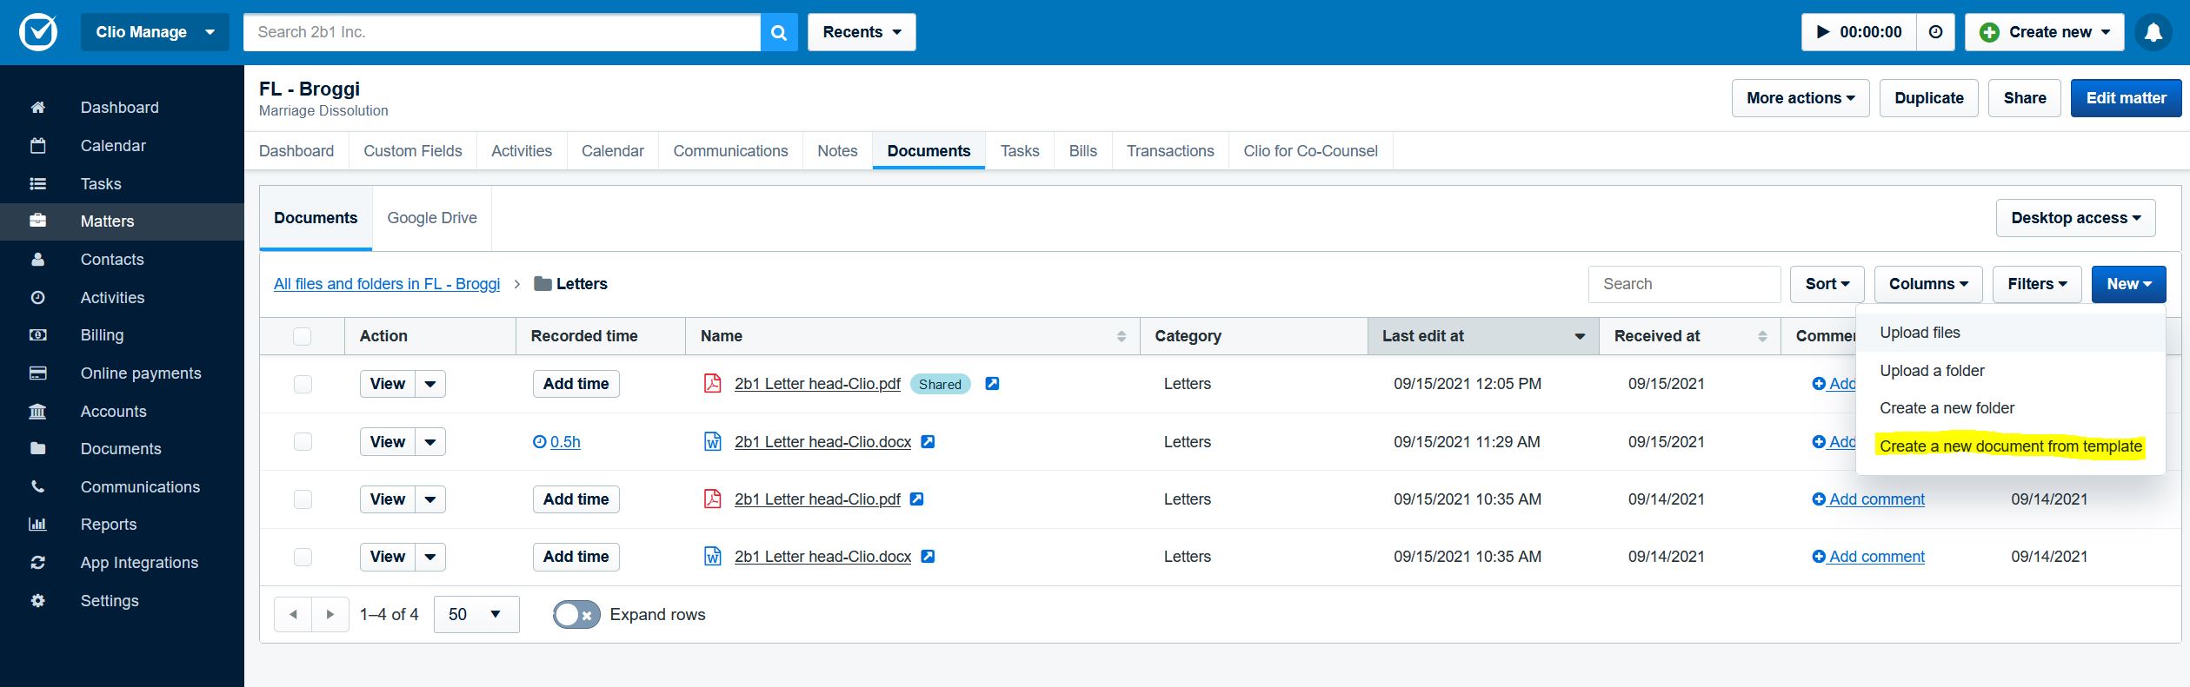Click Add comment on last docx row

(1868, 557)
